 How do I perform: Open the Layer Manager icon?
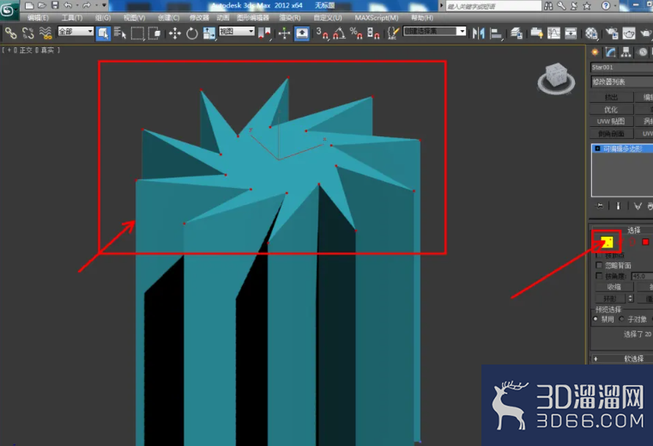[517, 33]
